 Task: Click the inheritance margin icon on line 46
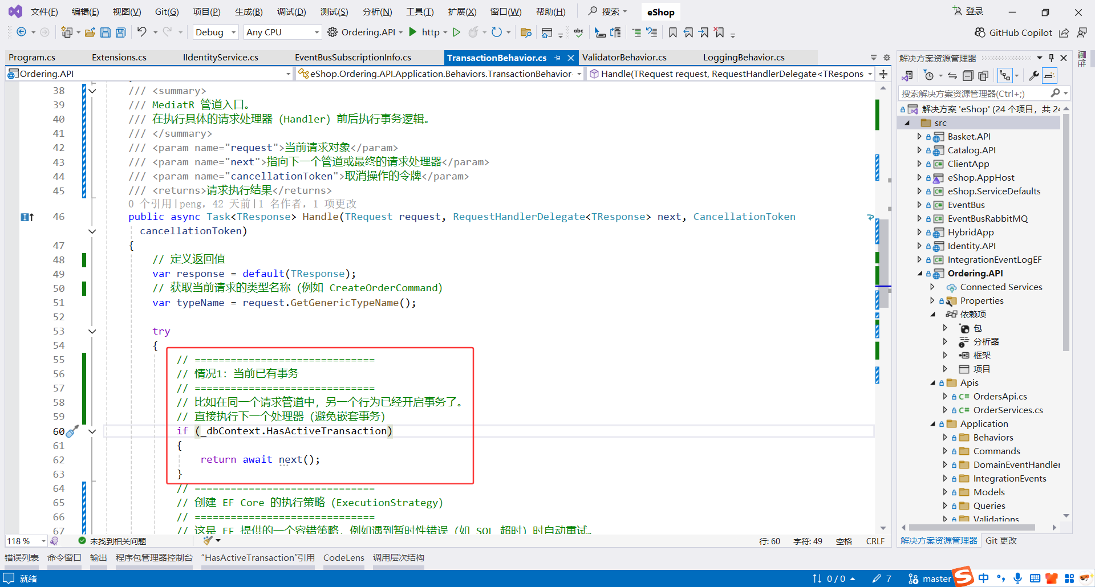coord(27,217)
